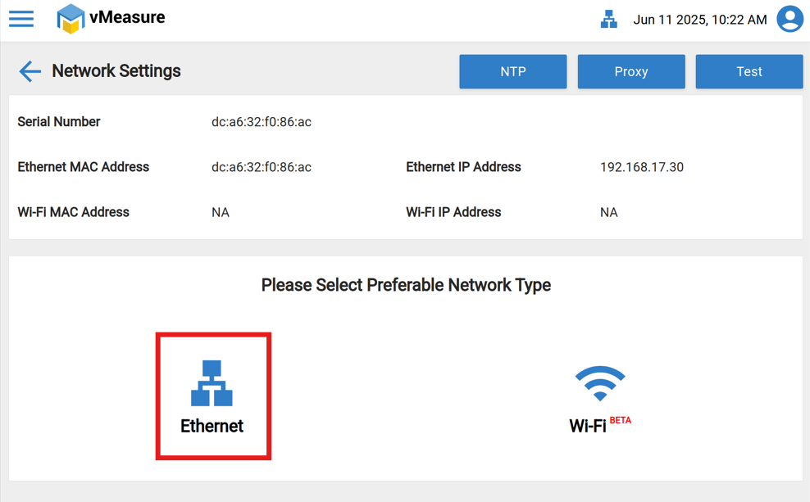The image size is (810, 502).
Task: Click the vMeasure app title text
Action: click(x=127, y=17)
